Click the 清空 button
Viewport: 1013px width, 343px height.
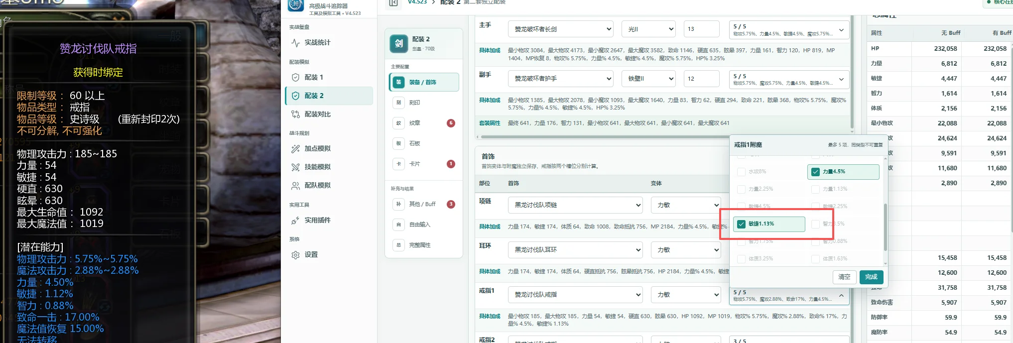(844, 277)
